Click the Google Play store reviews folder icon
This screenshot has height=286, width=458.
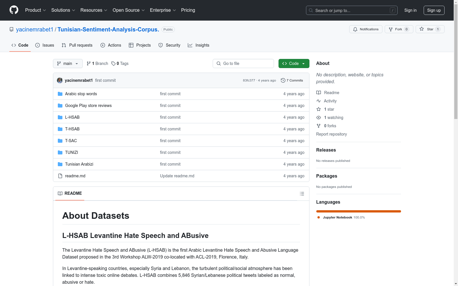click(60, 106)
